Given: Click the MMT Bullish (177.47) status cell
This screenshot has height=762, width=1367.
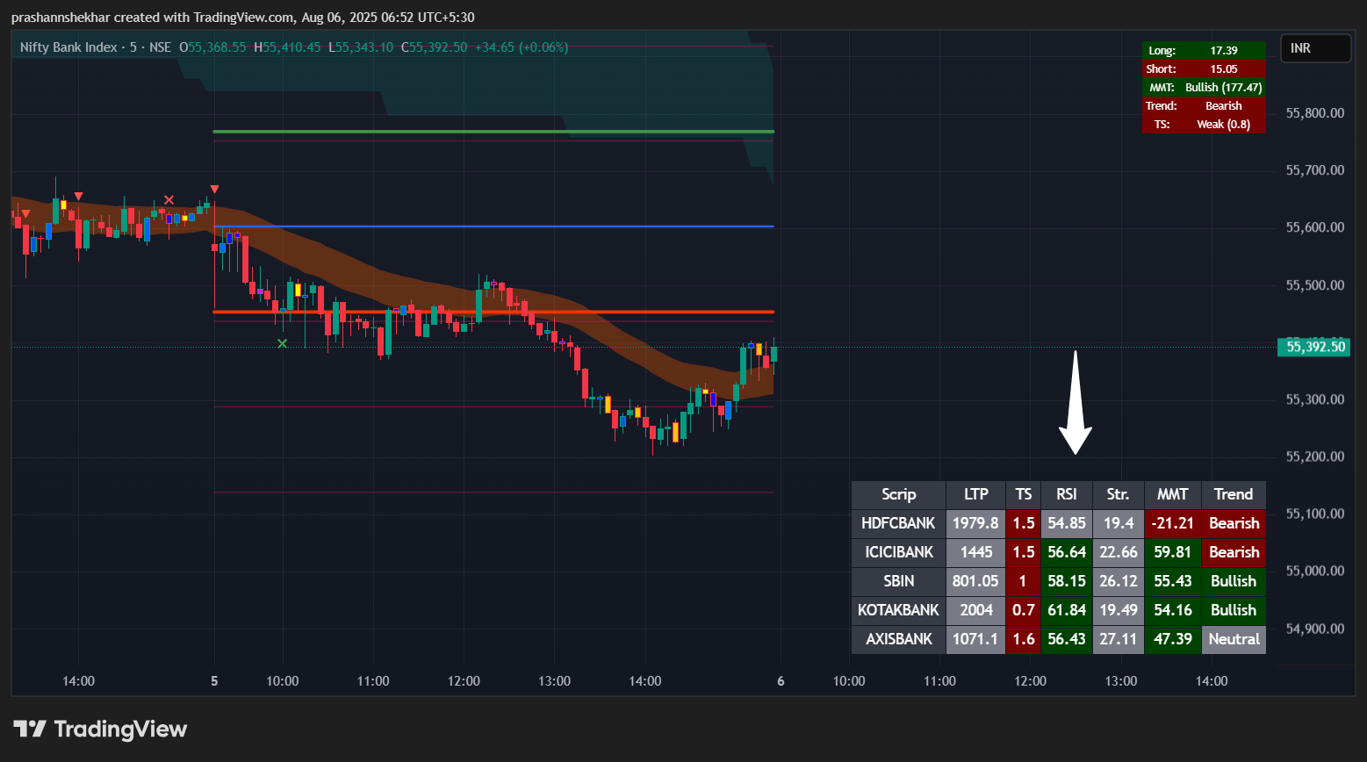Looking at the screenshot, I should coord(1222,88).
